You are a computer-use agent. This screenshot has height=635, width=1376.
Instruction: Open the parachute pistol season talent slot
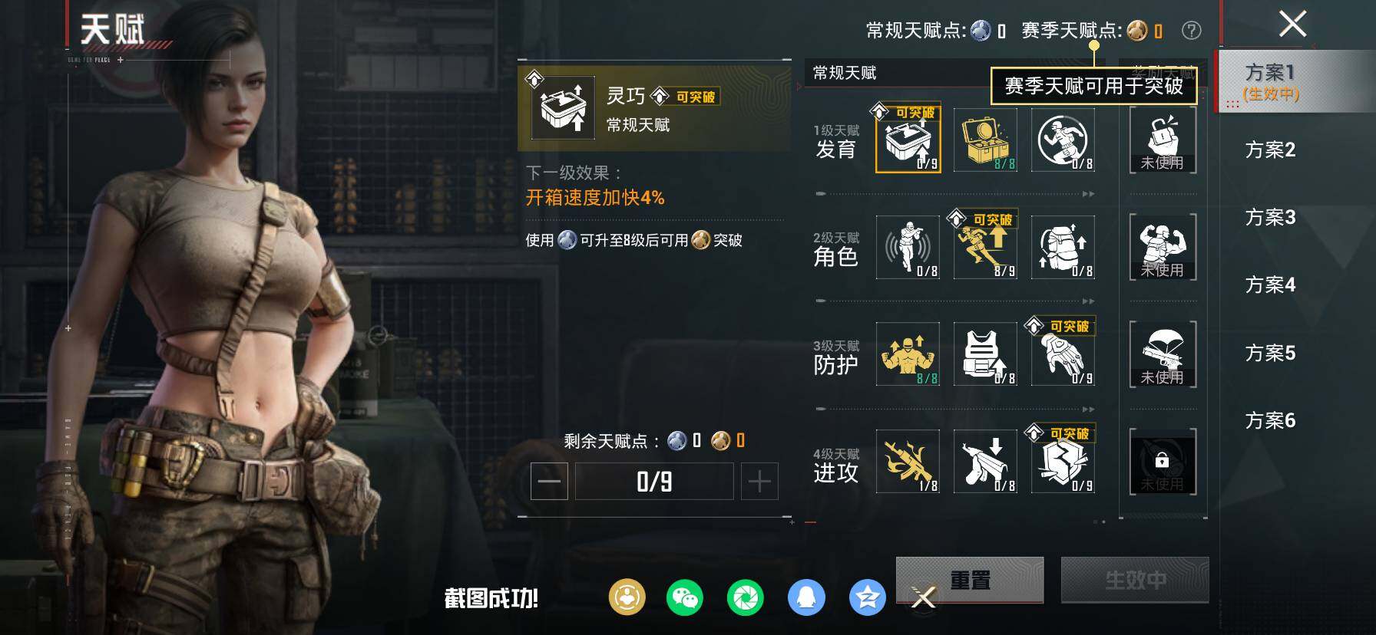[1163, 354]
